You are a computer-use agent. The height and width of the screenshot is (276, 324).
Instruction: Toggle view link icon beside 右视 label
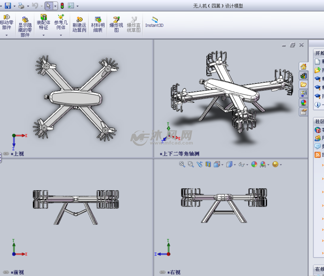point(162,272)
